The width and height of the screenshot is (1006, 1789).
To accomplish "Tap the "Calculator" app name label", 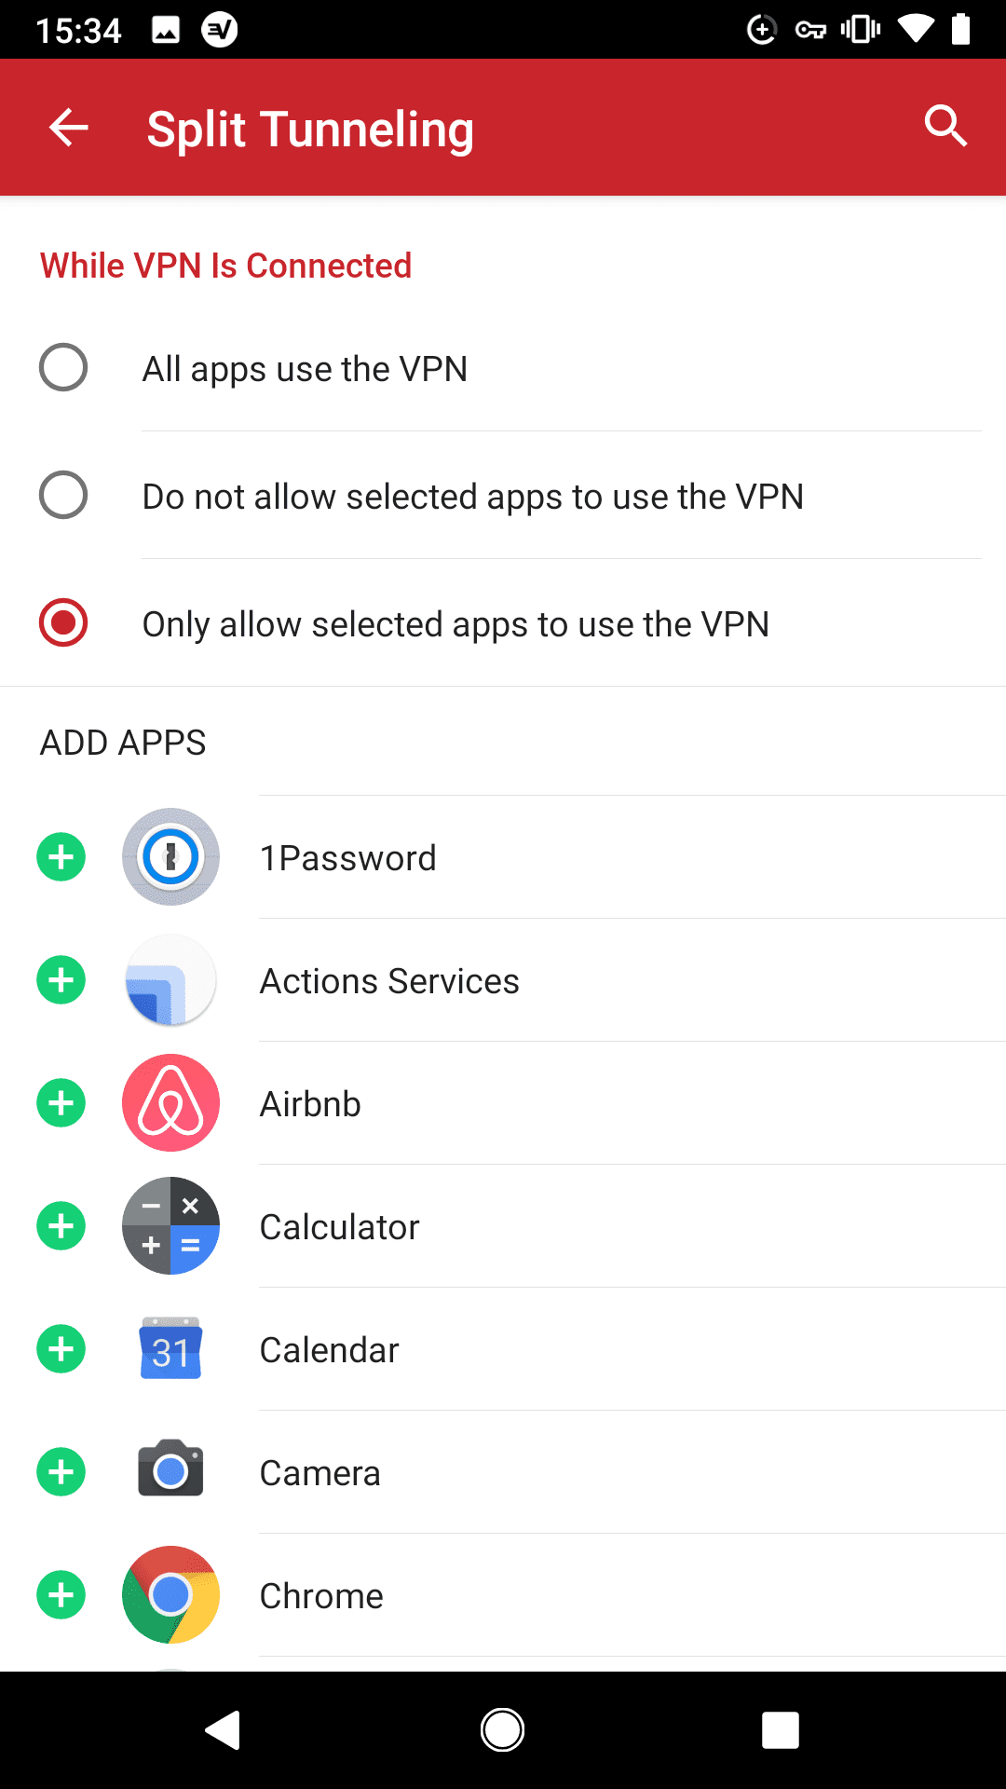I will 339,1226.
